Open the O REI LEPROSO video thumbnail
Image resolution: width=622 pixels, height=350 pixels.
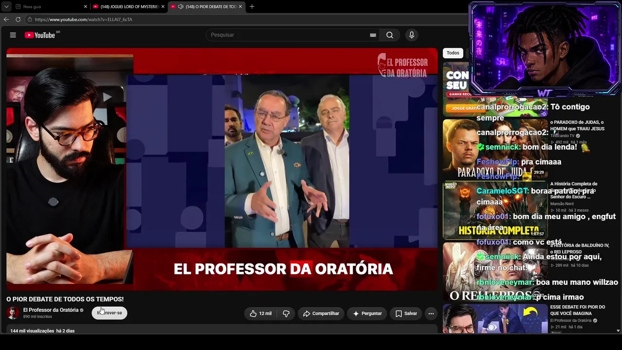point(495,272)
